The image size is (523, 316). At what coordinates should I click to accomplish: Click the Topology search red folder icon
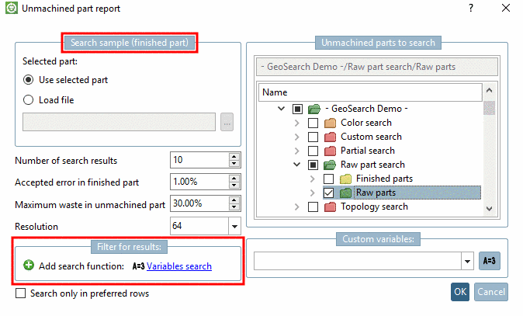point(330,207)
